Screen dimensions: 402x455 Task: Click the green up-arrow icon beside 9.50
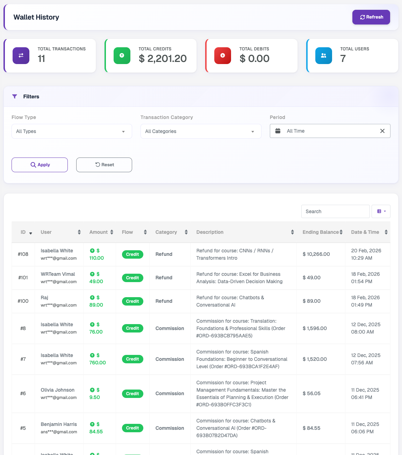click(92, 390)
